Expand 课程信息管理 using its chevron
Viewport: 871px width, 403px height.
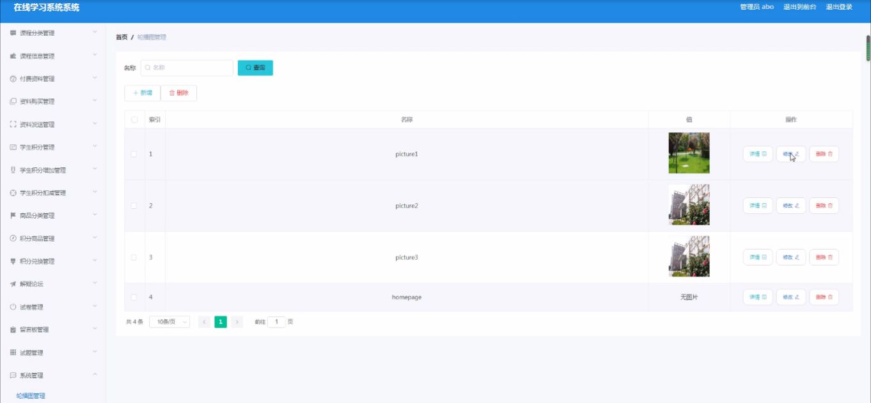pyautogui.click(x=95, y=55)
